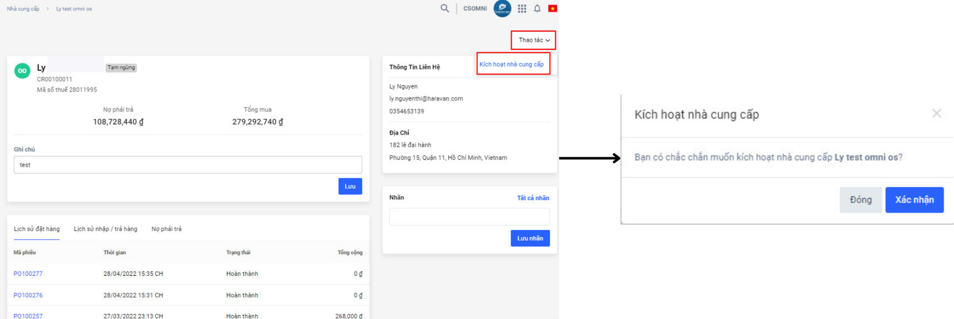Open the Tất cả nhãn link
The height and width of the screenshot is (319, 954).
pos(533,198)
